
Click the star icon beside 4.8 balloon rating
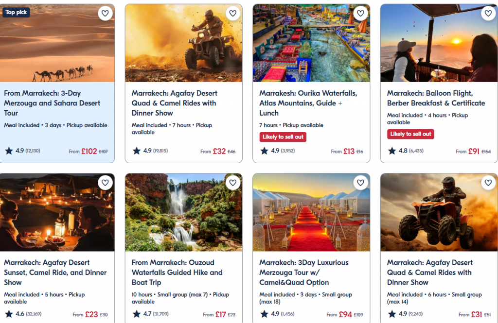(x=392, y=151)
